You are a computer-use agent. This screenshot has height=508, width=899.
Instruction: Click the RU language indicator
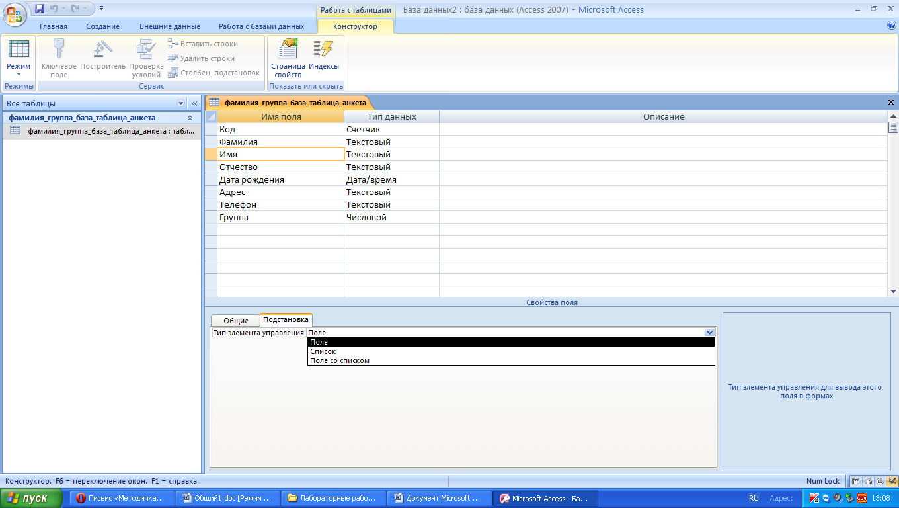coord(754,499)
